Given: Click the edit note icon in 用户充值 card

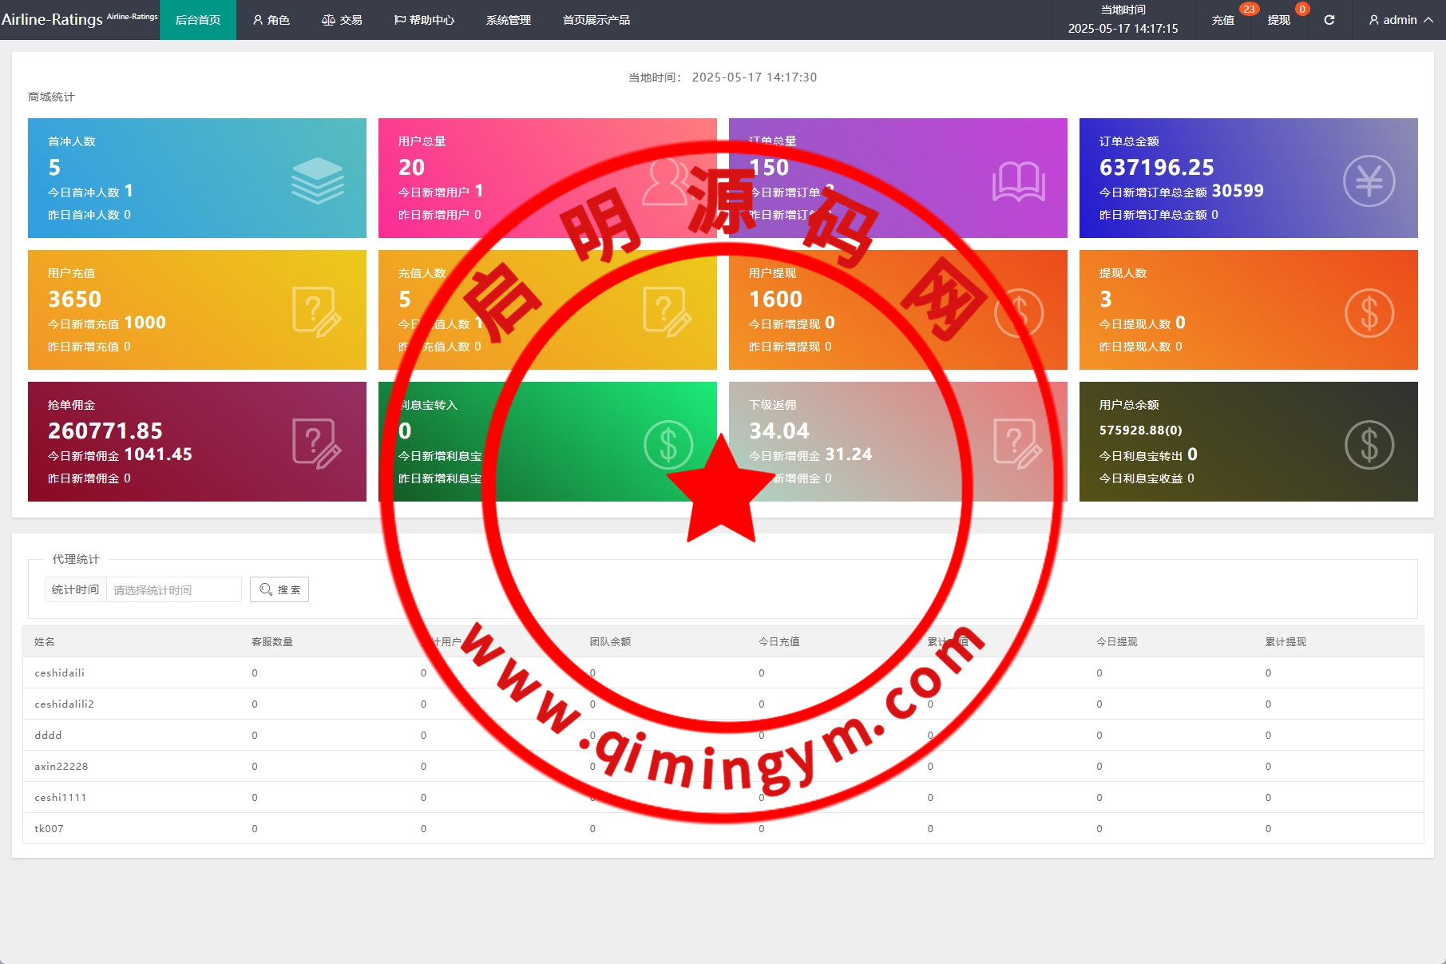Looking at the screenshot, I should [317, 312].
